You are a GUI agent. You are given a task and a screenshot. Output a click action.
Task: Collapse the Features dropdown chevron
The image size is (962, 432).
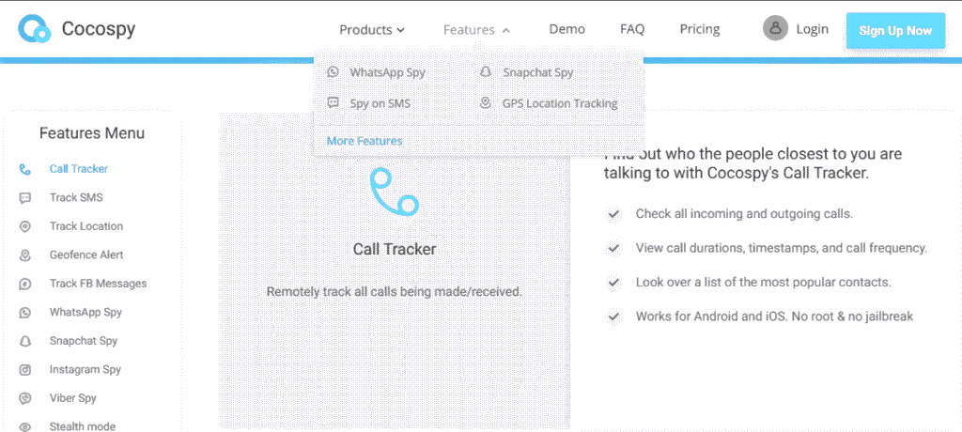pos(506,30)
